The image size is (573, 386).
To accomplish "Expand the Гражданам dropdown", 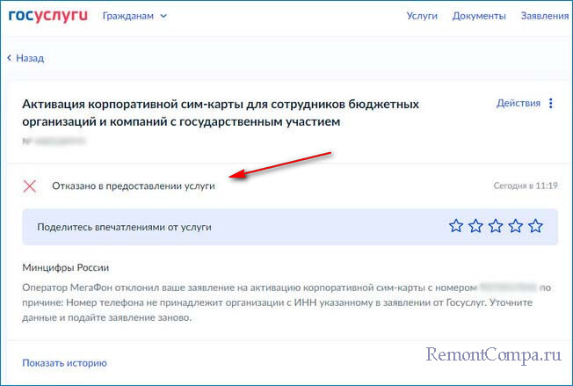I will point(134,16).
